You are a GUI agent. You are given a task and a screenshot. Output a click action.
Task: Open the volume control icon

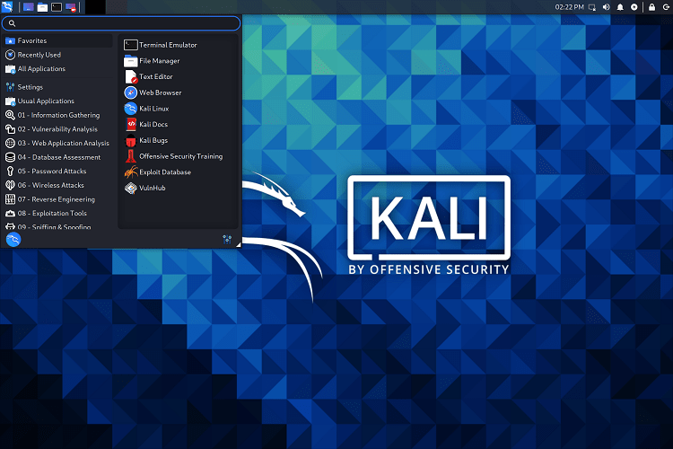click(606, 7)
